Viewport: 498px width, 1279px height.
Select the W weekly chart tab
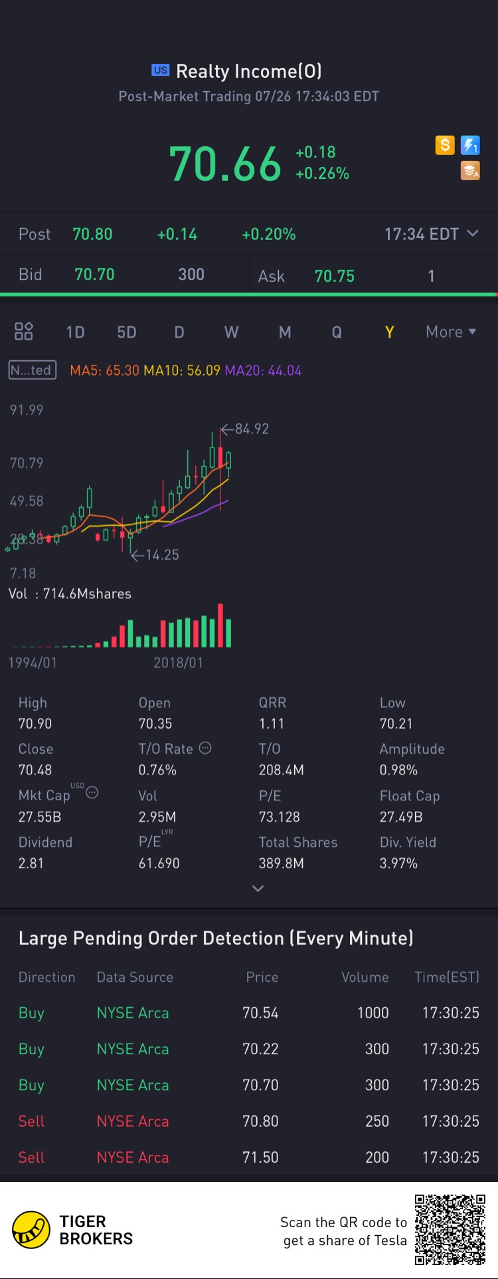(231, 332)
